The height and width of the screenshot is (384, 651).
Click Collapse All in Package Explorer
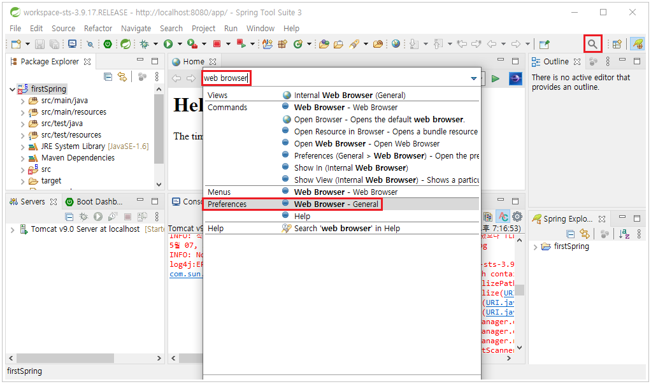click(108, 77)
